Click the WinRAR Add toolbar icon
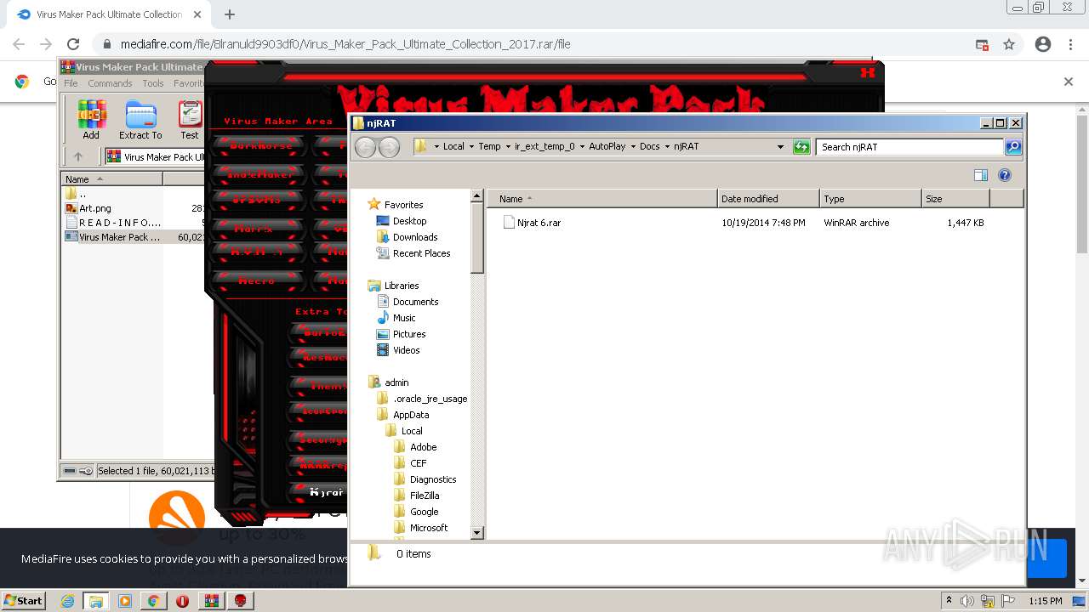The height and width of the screenshot is (612, 1089). [91, 120]
